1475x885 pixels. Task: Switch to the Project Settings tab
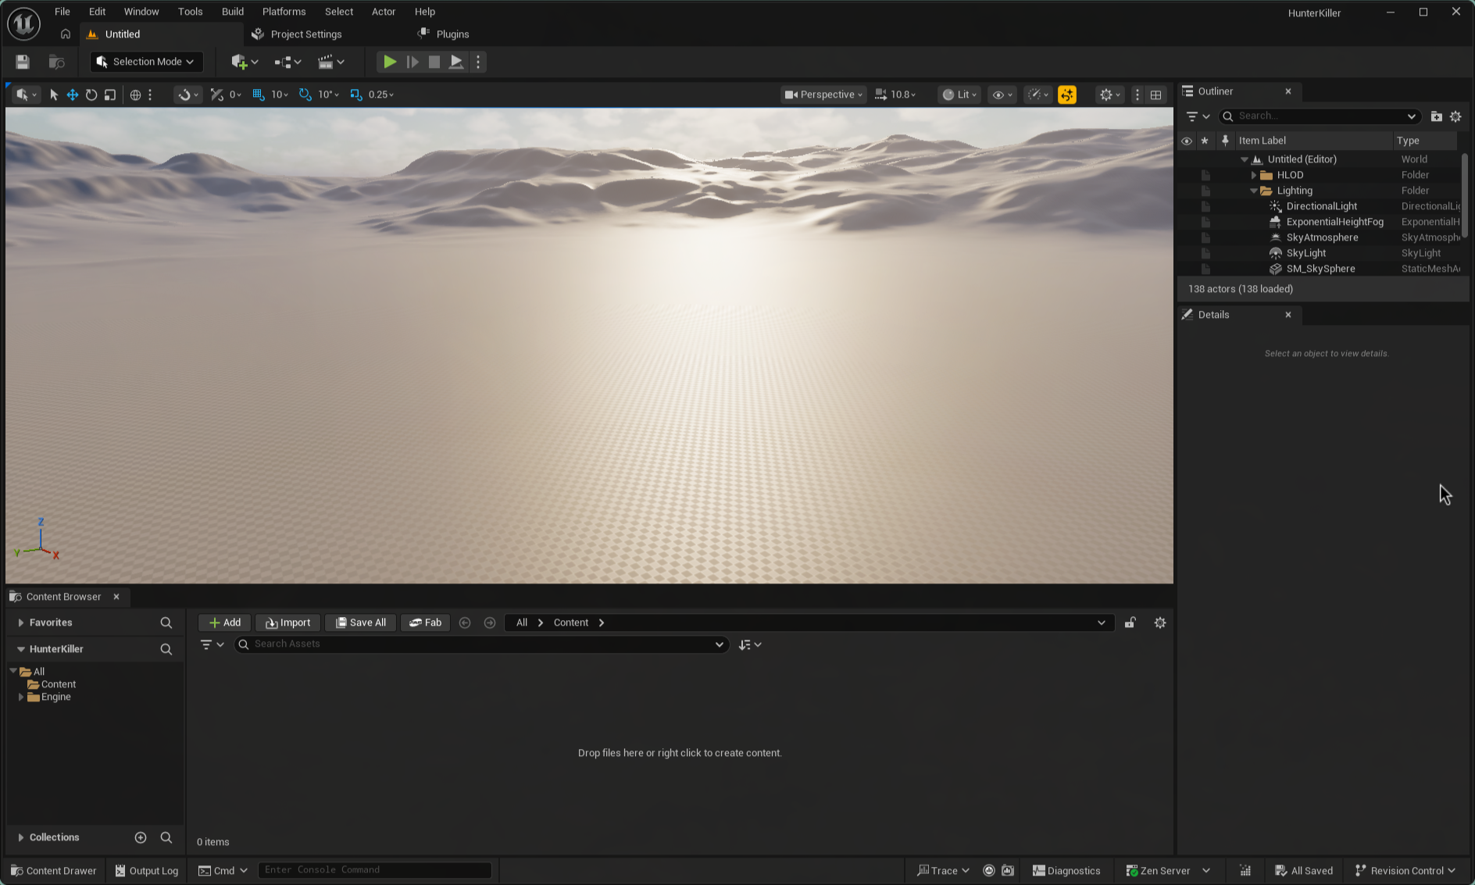point(306,34)
